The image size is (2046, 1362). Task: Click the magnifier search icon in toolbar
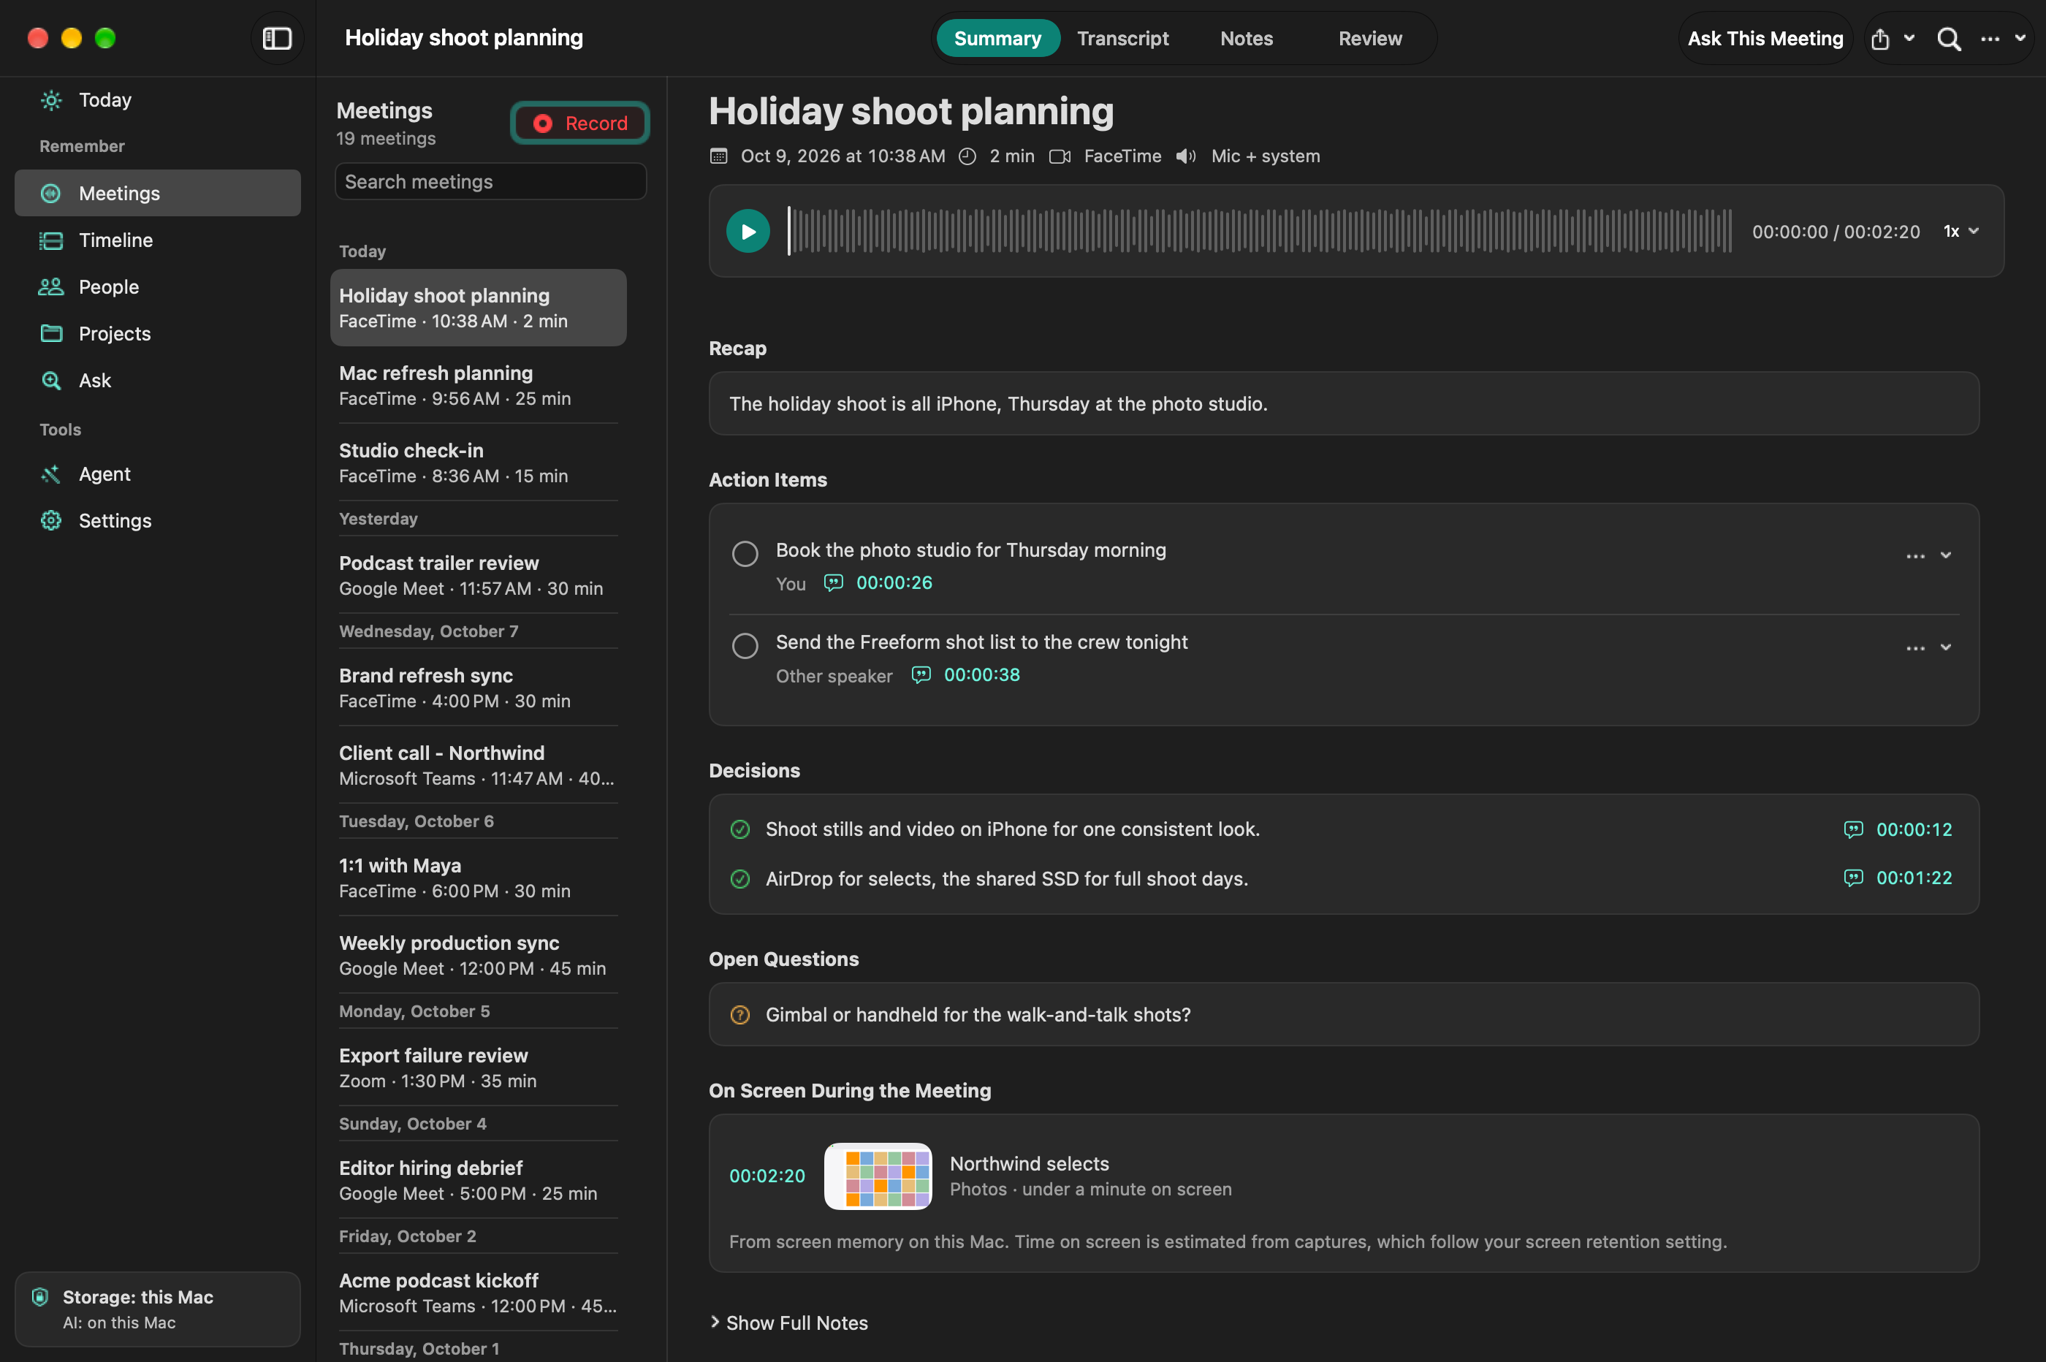tap(1949, 39)
